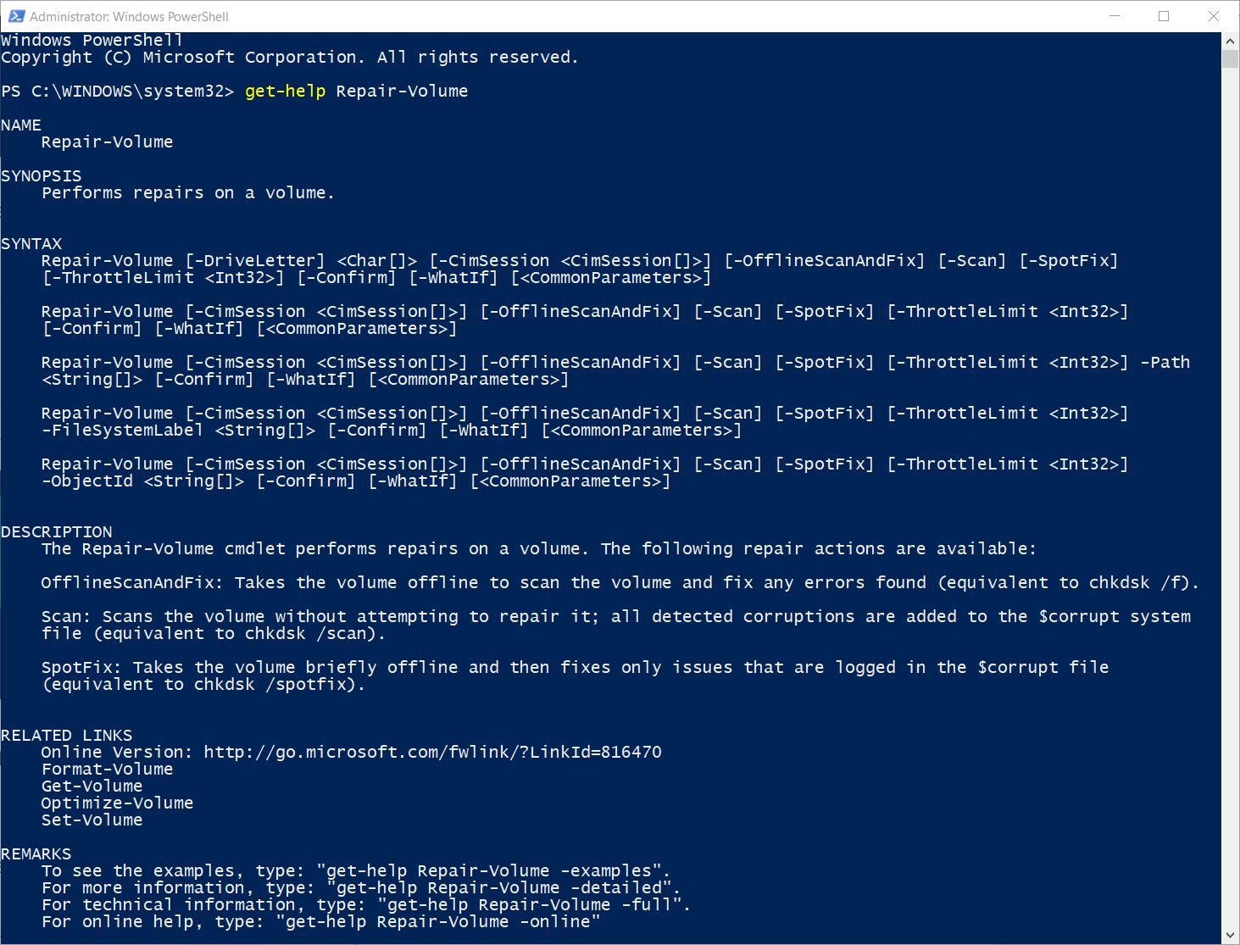Minimize the PowerShell window
The image size is (1240, 945).
click(x=1115, y=16)
